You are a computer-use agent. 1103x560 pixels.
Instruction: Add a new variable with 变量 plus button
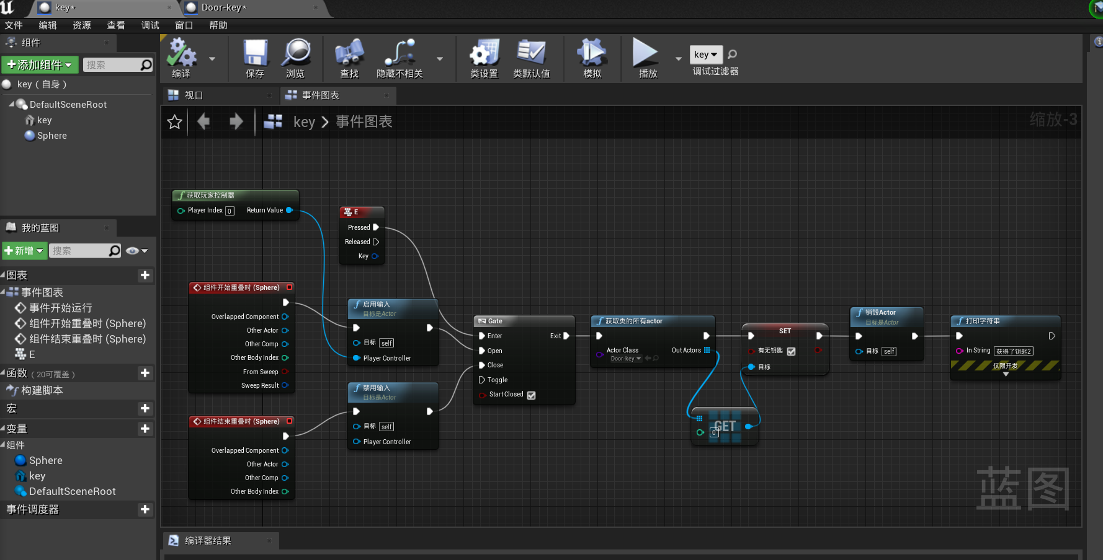click(145, 429)
